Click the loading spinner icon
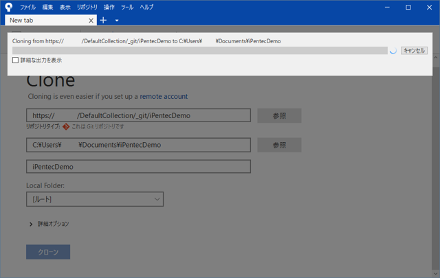 pos(393,50)
